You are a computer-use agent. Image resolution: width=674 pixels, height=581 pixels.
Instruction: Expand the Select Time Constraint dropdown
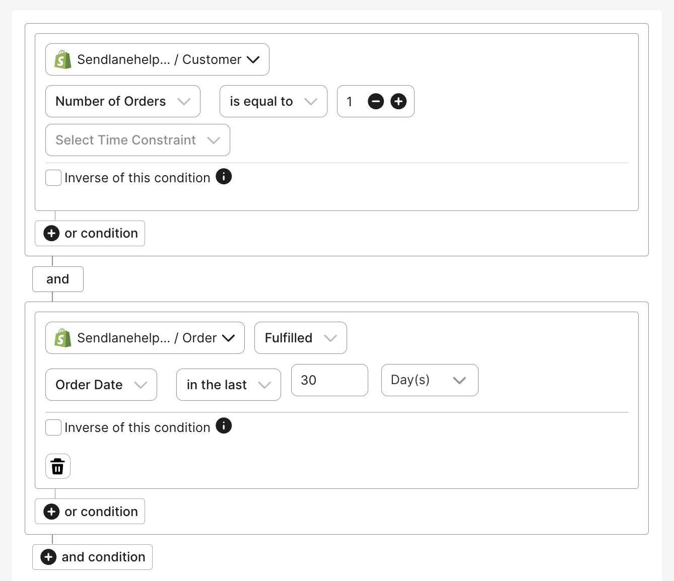click(x=138, y=140)
